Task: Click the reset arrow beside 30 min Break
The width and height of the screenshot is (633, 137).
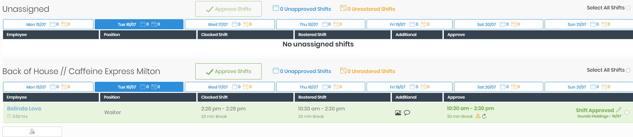Action: click(484, 116)
